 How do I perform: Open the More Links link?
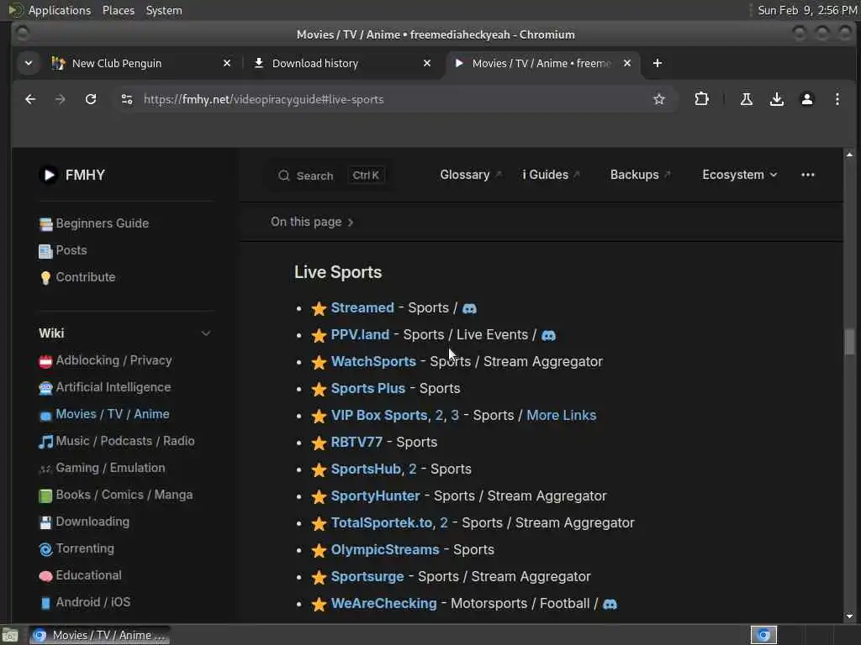(561, 415)
